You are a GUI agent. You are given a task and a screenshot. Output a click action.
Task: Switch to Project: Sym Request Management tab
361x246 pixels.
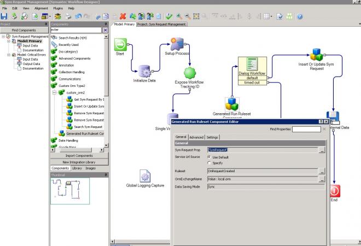(161, 24)
